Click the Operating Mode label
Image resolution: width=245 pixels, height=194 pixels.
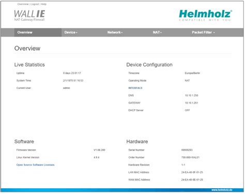(x=137, y=81)
